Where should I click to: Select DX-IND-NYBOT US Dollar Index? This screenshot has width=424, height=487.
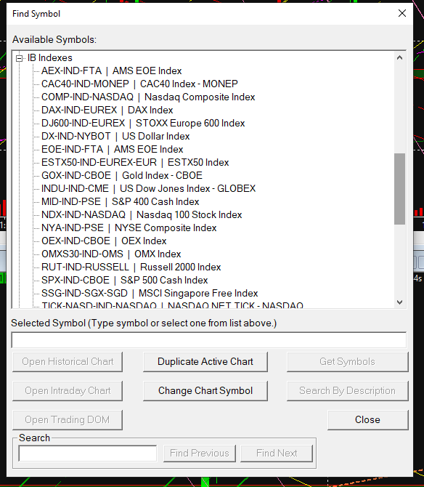[115, 136]
